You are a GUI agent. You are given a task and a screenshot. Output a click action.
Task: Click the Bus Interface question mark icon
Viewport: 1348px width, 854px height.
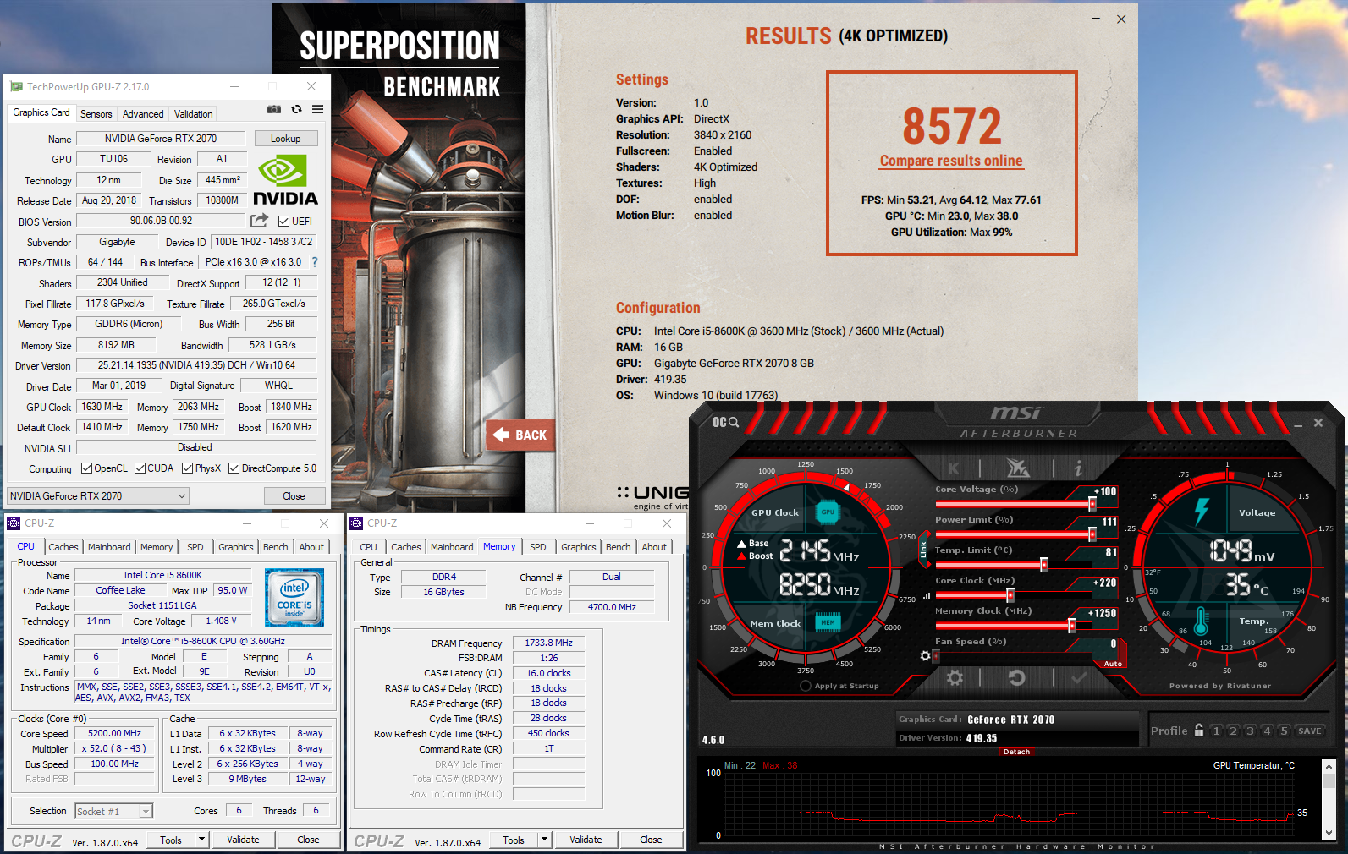point(315,262)
